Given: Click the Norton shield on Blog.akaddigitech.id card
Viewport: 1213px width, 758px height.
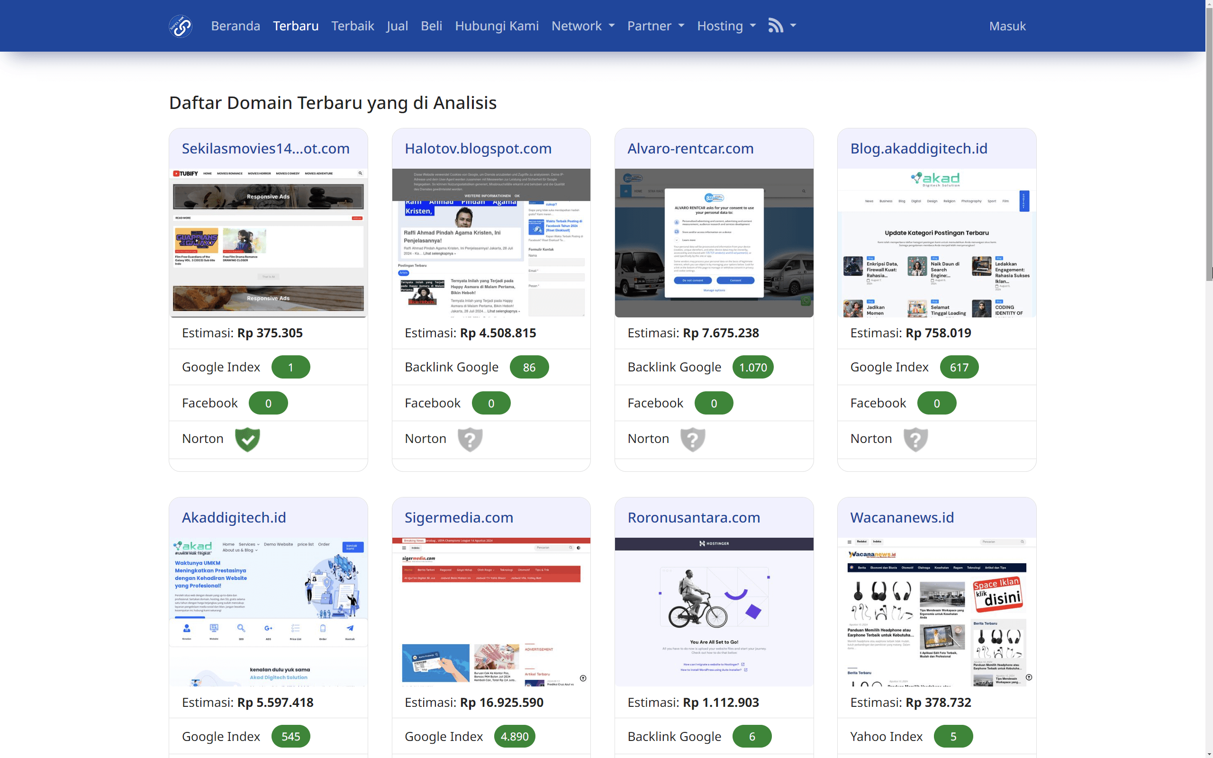Looking at the screenshot, I should 916,439.
